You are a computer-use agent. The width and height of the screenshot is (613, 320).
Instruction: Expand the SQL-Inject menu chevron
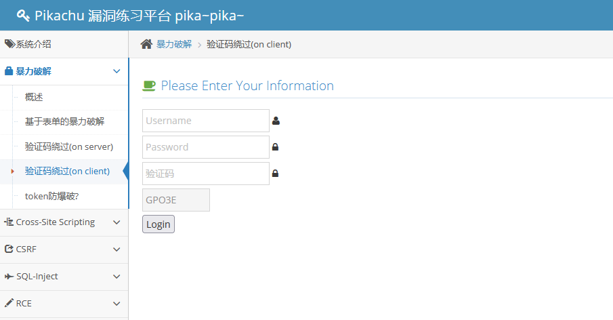coord(117,277)
